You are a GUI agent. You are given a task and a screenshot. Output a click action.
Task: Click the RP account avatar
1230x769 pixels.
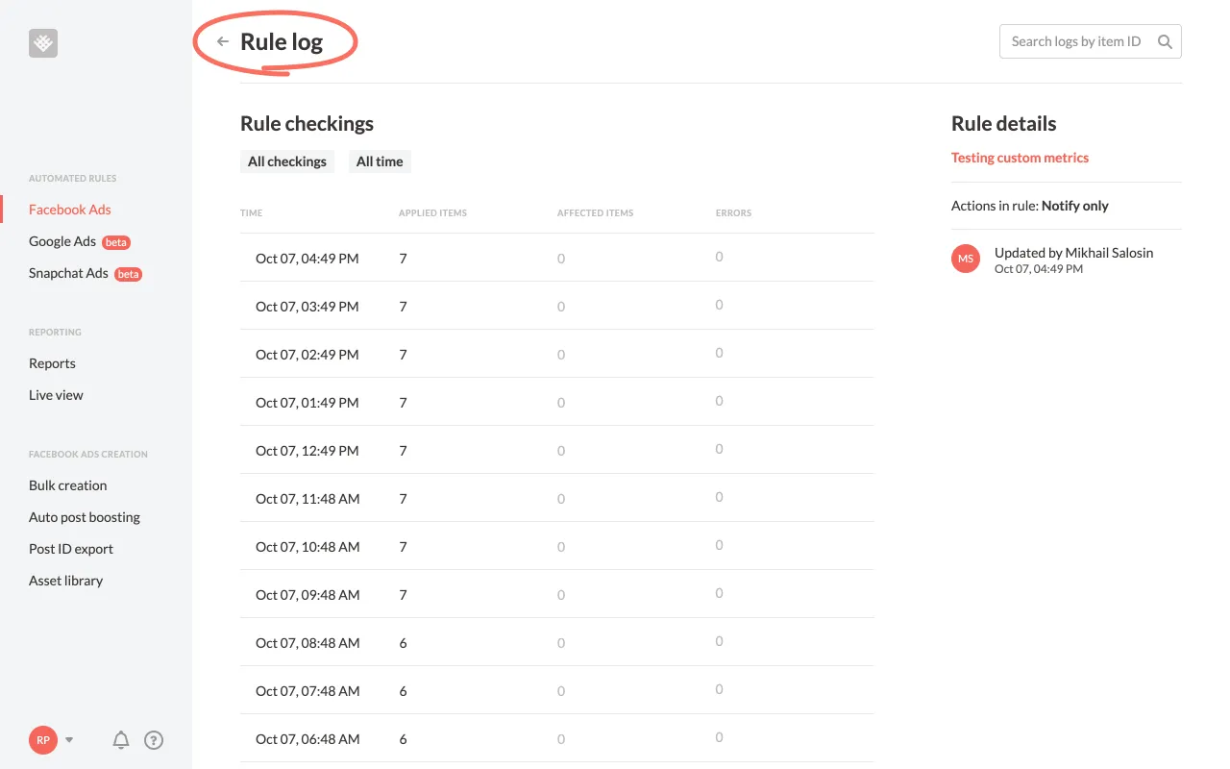(x=42, y=740)
